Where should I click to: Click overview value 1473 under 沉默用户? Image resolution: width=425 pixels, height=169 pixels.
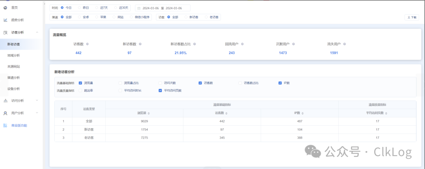point(283,53)
